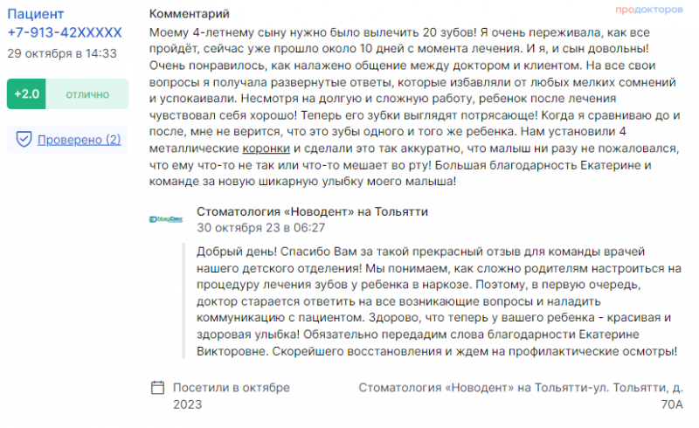The height and width of the screenshot is (428, 699).
Task: Click the clinic's reply text block
Action: point(439,301)
